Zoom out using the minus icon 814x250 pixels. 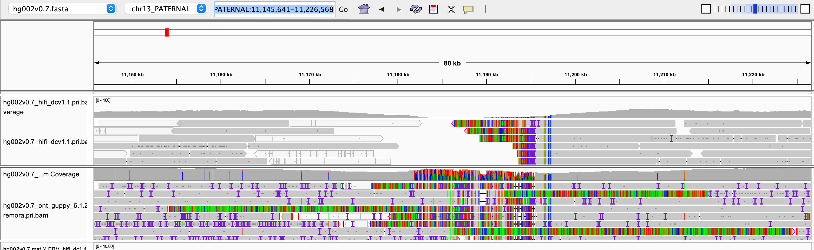[x=706, y=9]
